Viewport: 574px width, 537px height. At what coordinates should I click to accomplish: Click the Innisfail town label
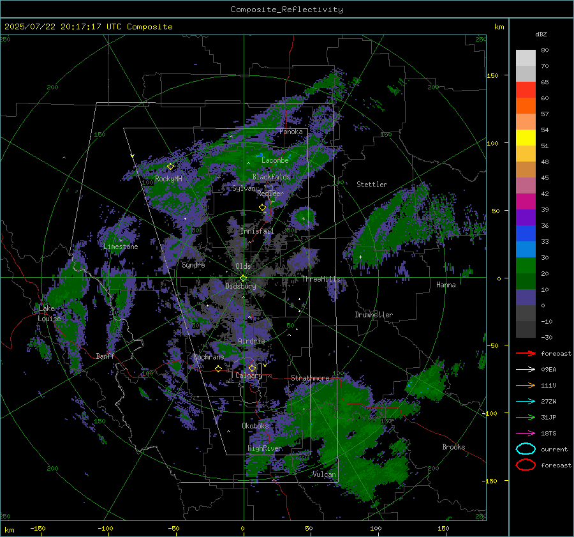click(257, 231)
